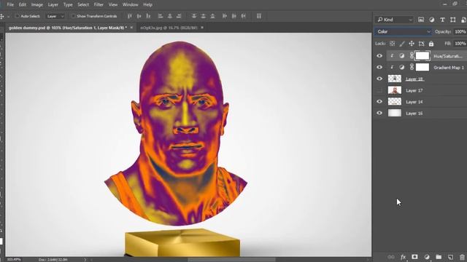
Task: Click mask link chain on Gradient Map layer
Action: (412, 67)
